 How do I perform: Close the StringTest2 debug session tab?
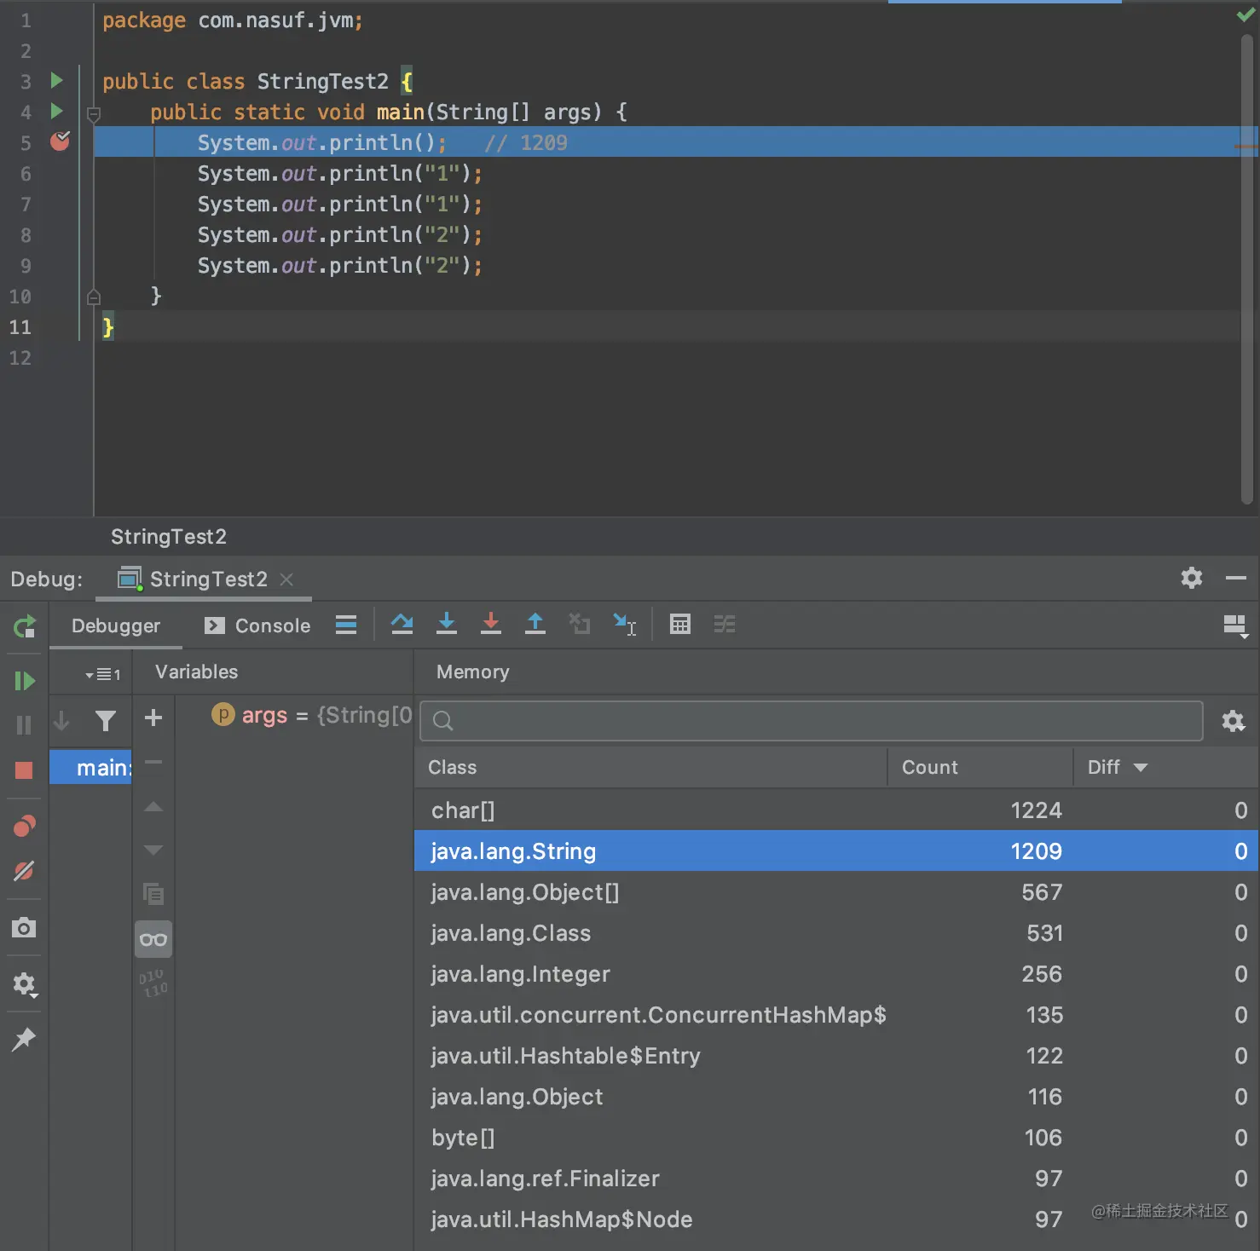point(286,579)
